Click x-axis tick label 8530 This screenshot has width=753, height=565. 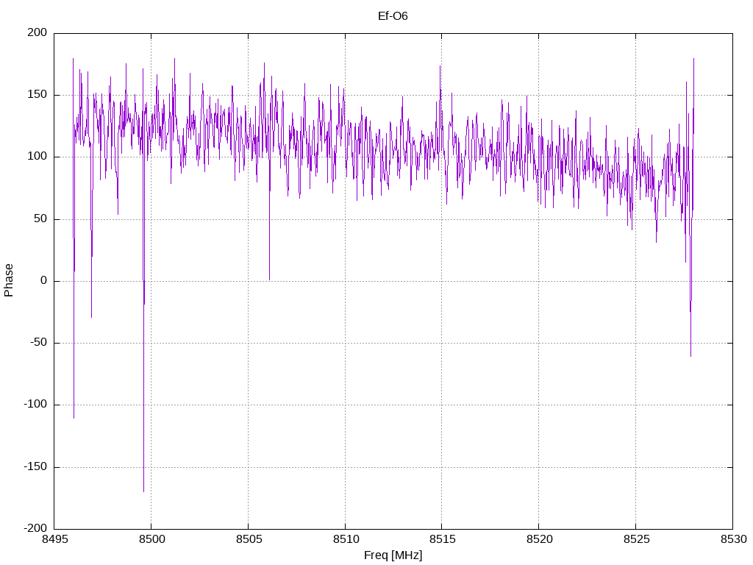pos(733,539)
